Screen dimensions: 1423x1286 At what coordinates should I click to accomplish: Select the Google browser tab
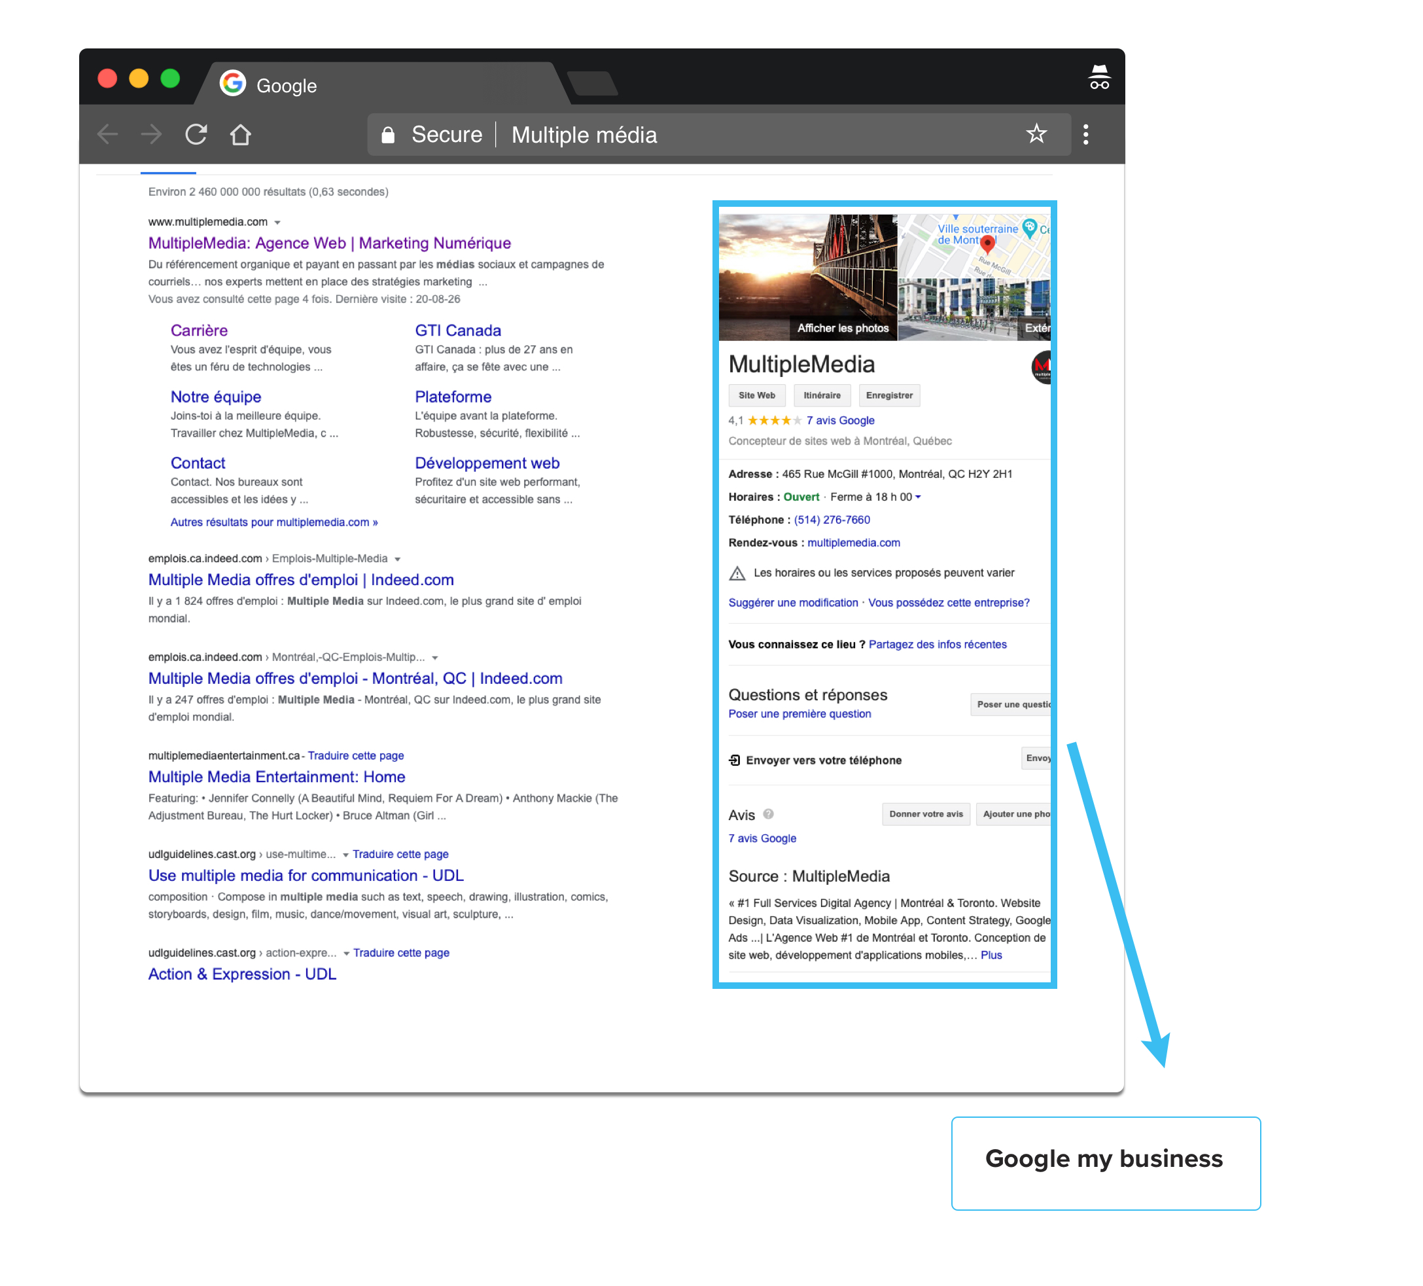tap(381, 84)
